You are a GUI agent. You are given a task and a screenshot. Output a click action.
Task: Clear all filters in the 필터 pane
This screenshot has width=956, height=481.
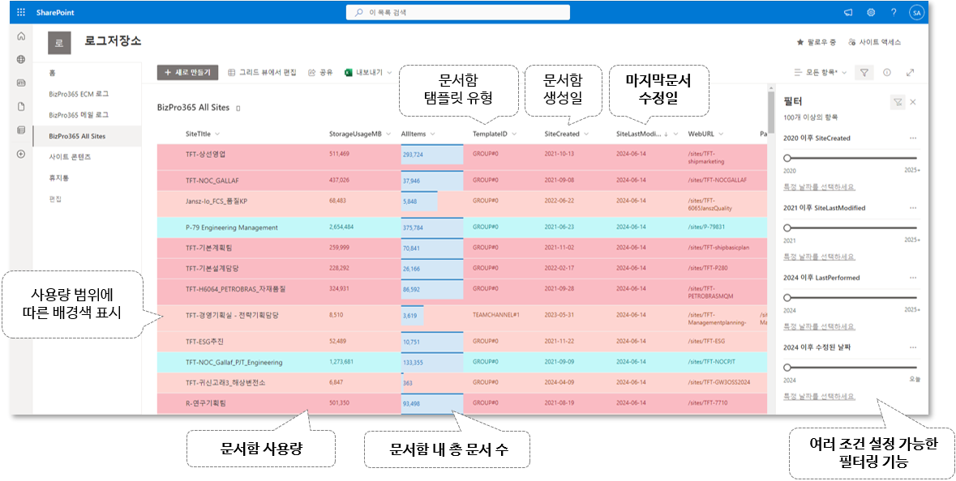898,102
